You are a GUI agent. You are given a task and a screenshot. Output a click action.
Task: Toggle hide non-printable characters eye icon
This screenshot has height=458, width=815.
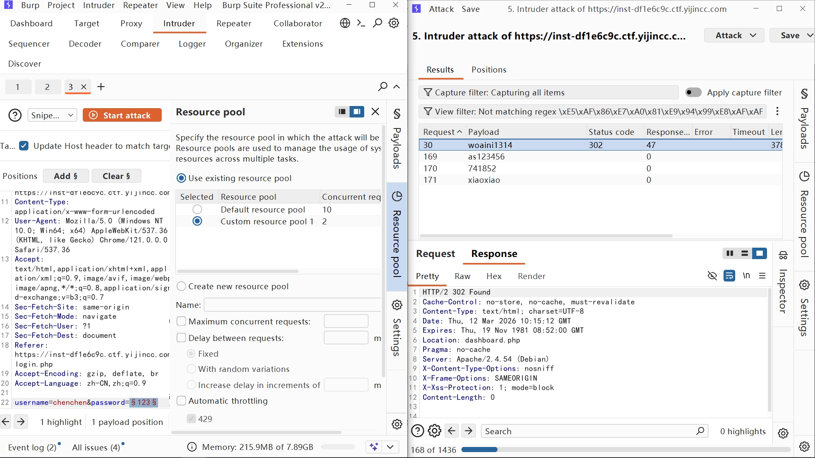point(712,276)
